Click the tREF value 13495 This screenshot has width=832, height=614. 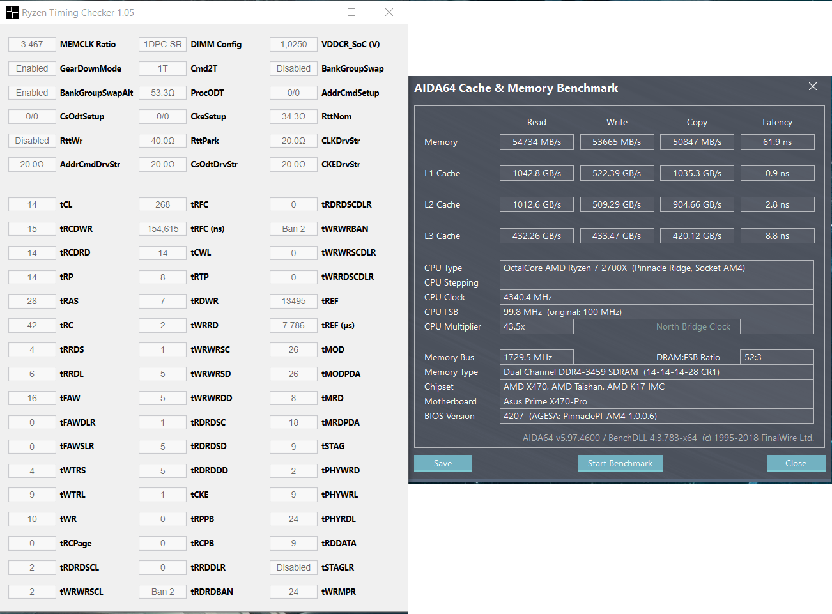(x=293, y=301)
